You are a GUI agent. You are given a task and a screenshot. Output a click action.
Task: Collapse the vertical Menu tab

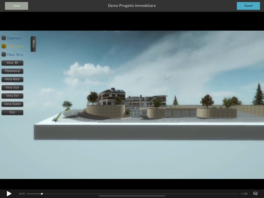coord(33,44)
